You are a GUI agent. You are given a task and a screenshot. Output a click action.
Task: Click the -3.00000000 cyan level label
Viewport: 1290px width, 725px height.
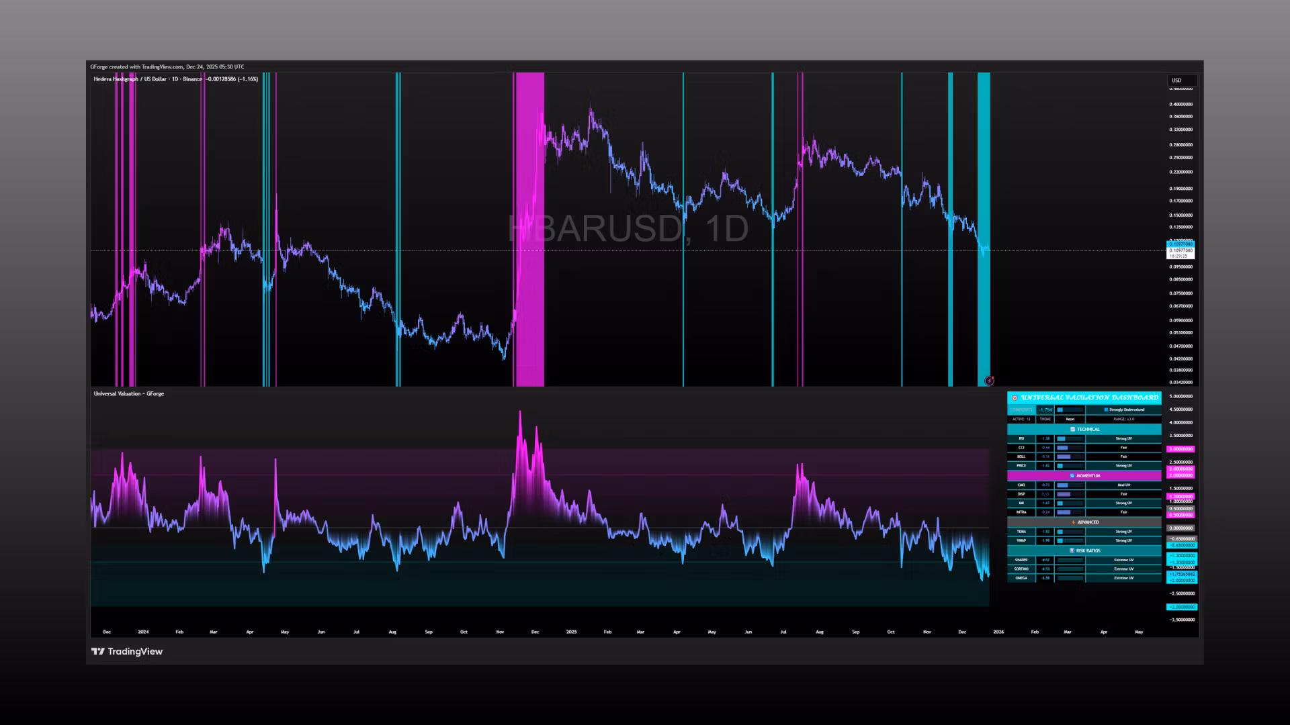1181,607
